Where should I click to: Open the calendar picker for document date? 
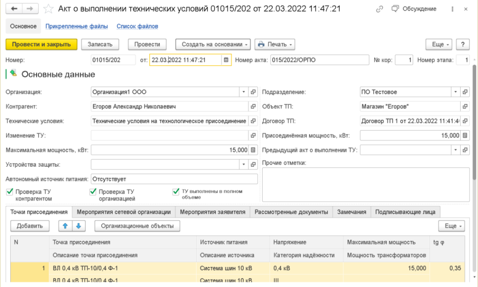(x=226, y=60)
